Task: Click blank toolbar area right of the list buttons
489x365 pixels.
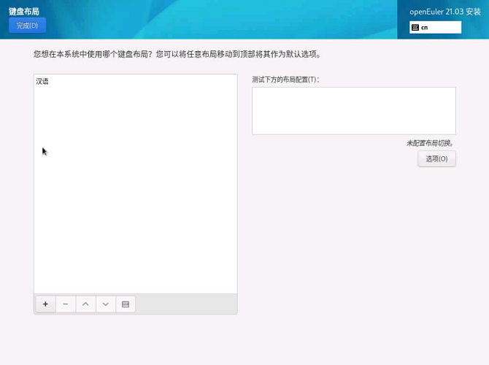Action: pos(186,304)
